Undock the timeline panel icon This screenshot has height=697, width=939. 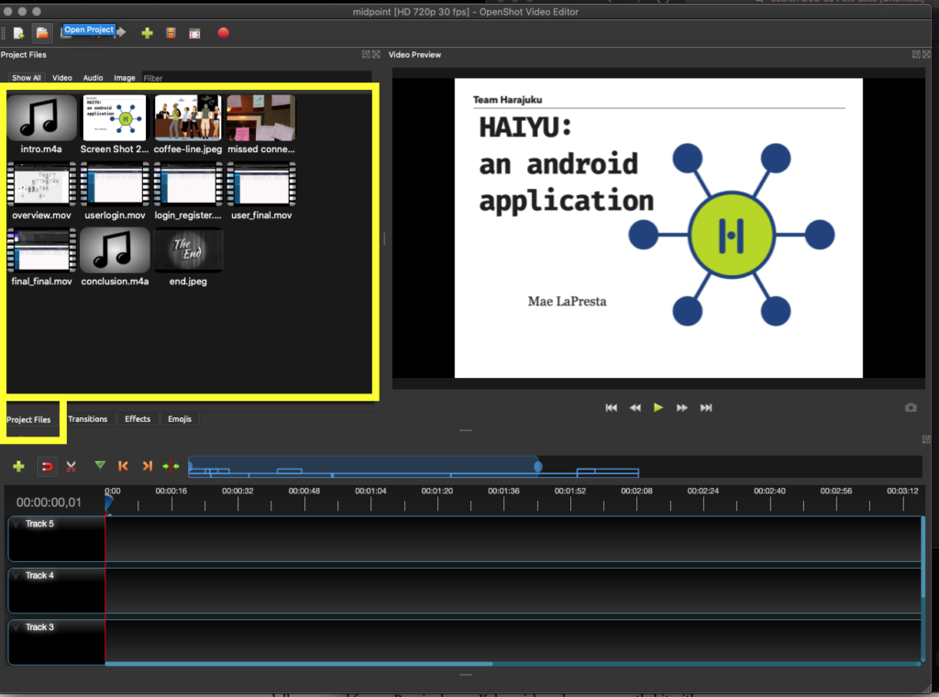(x=926, y=439)
